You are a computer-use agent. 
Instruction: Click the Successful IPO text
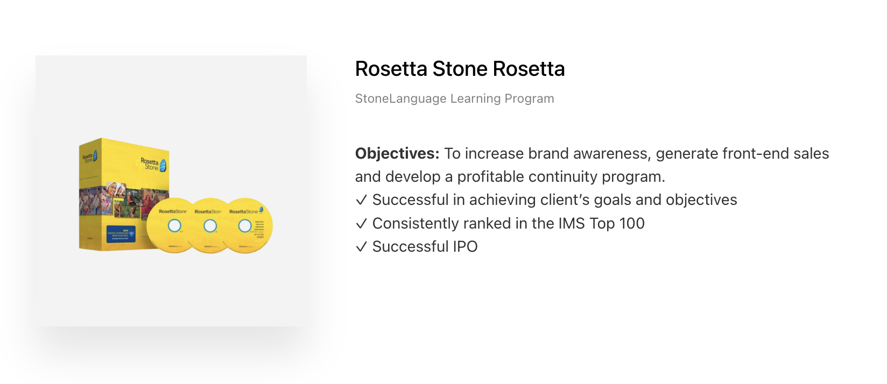[425, 246]
